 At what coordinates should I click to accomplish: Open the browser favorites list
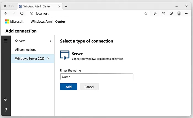(155, 13)
